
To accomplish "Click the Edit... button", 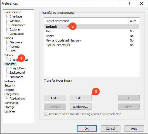I will (x=81, y=98).
